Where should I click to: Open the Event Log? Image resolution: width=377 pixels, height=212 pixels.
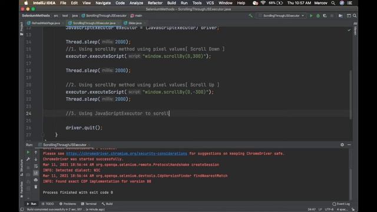pos(341,204)
